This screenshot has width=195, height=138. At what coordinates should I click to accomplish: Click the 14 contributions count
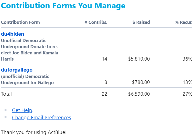[x=105, y=59]
